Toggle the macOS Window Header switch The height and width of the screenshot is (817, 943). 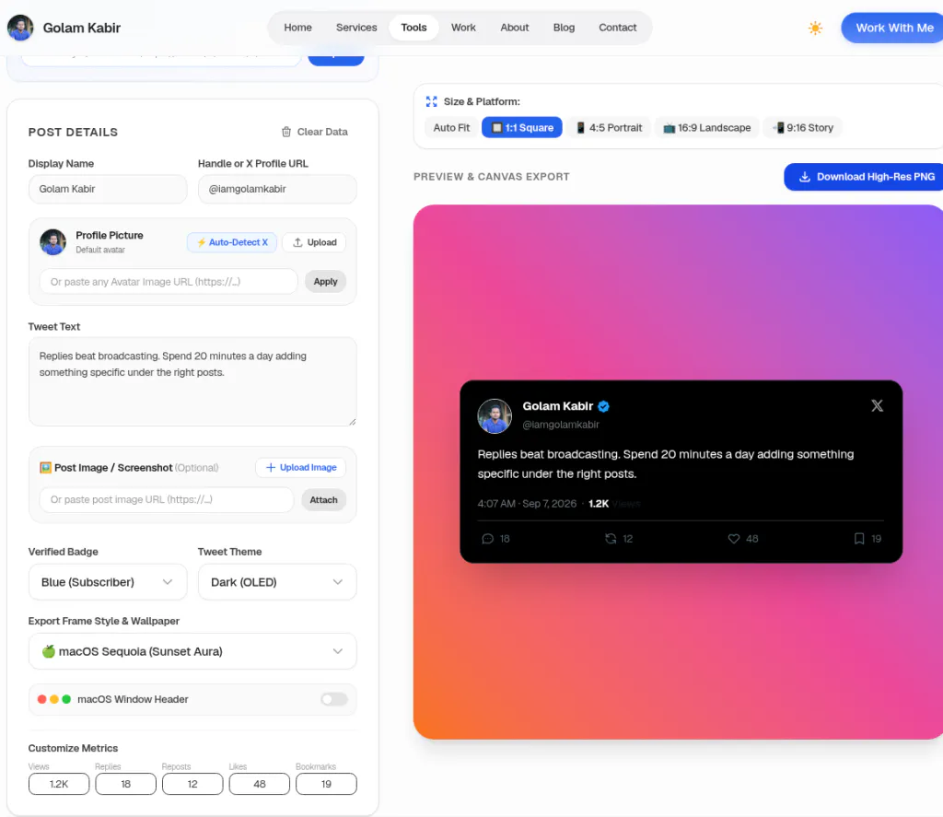[333, 699]
